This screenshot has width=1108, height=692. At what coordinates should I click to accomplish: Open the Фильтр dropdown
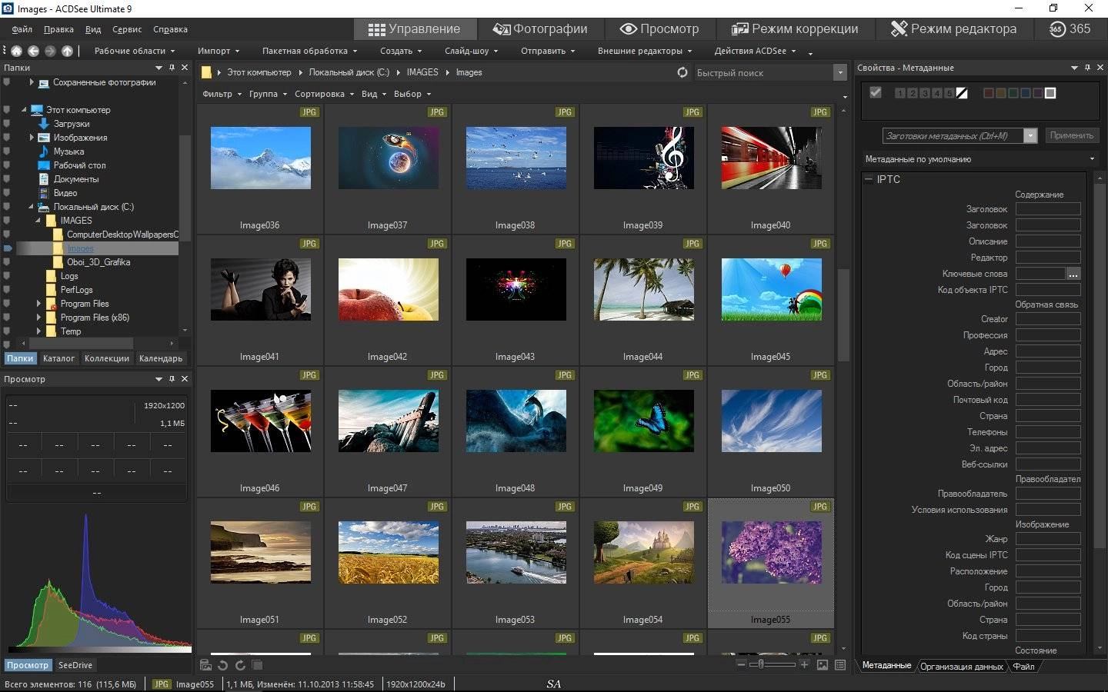click(x=222, y=94)
